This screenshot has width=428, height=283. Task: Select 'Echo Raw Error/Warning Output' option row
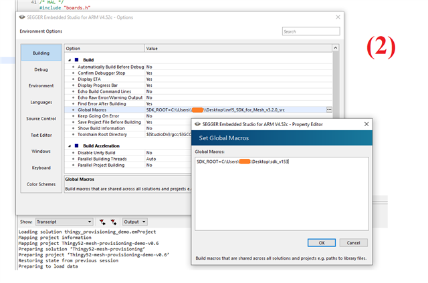199,97
